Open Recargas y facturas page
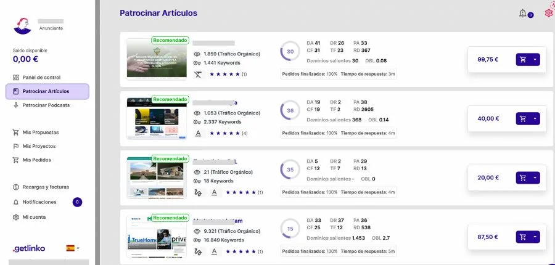This screenshot has width=555, height=265. pyautogui.click(x=45, y=187)
